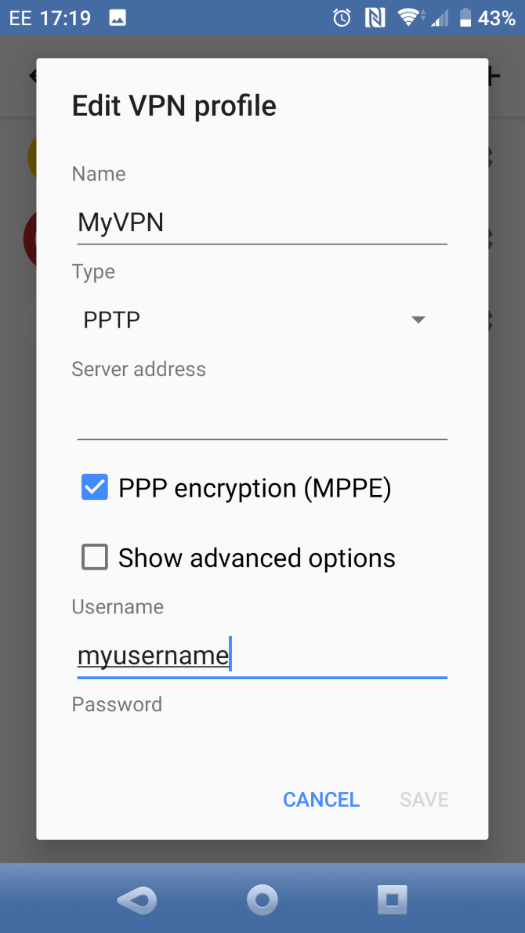Tap the alarm clock status bar icon
The image size is (525, 933).
click(x=341, y=16)
